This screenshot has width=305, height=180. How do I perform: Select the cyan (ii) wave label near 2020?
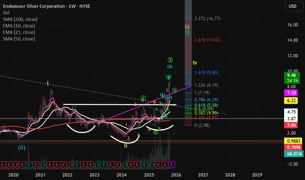point(22,148)
